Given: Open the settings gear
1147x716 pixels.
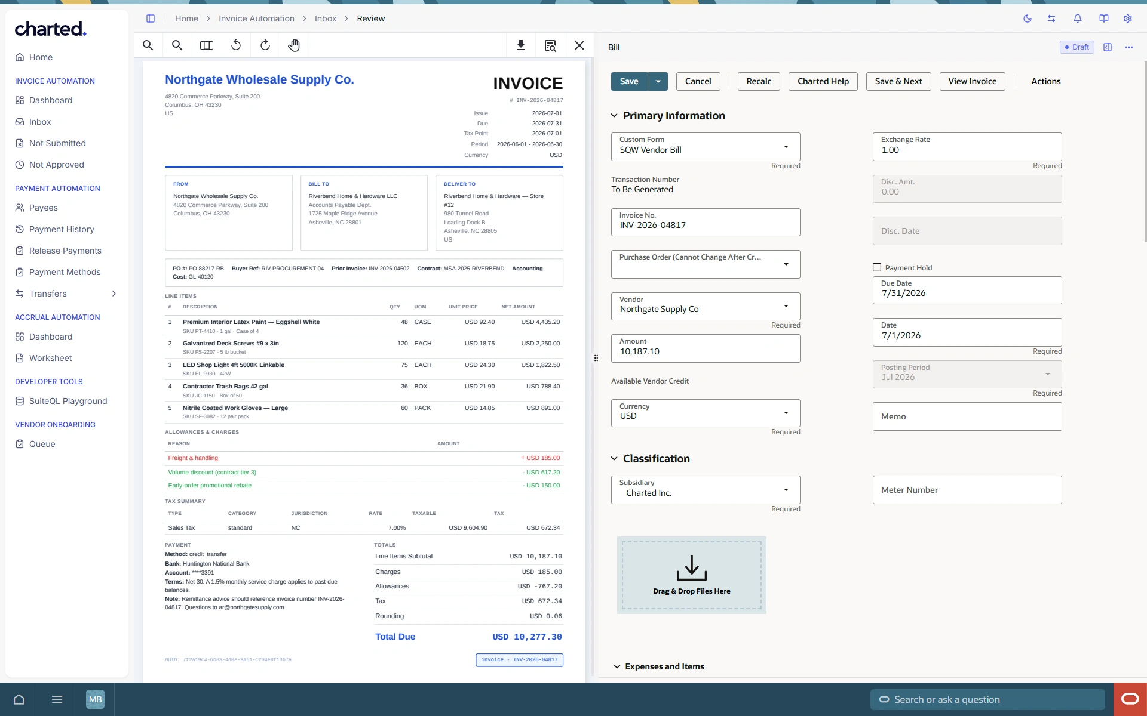Looking at the screenshot, I should [x=1128, y=18].
